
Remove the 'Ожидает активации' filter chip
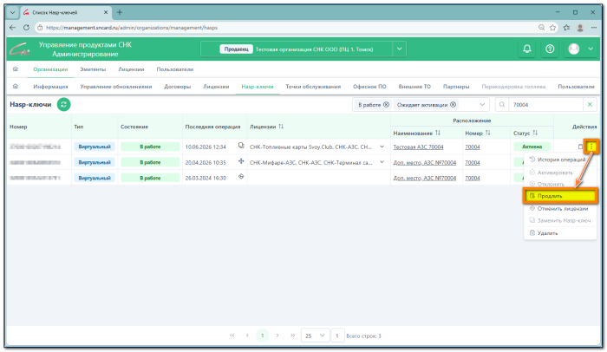453,105
